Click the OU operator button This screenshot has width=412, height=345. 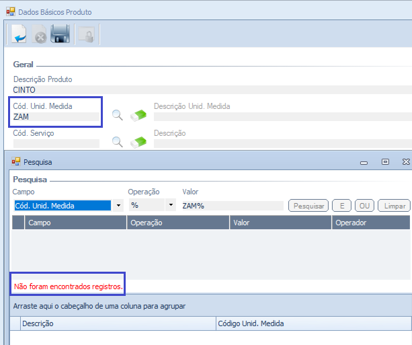click(x=364, y=206)
